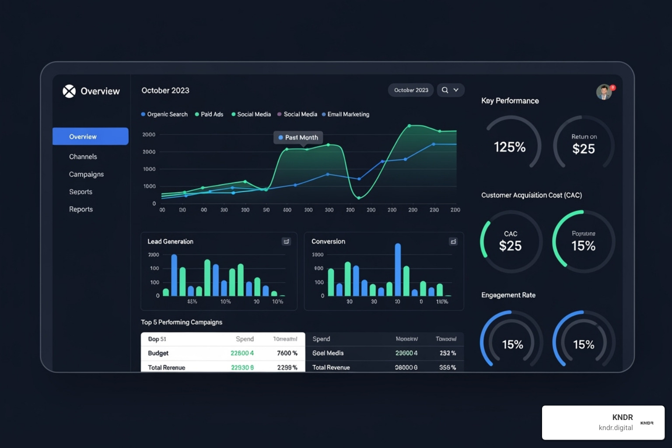Screen dimensions: 672x448
Task: Open the chevron dropdown beside the search icon
Action: coord(455,90)
